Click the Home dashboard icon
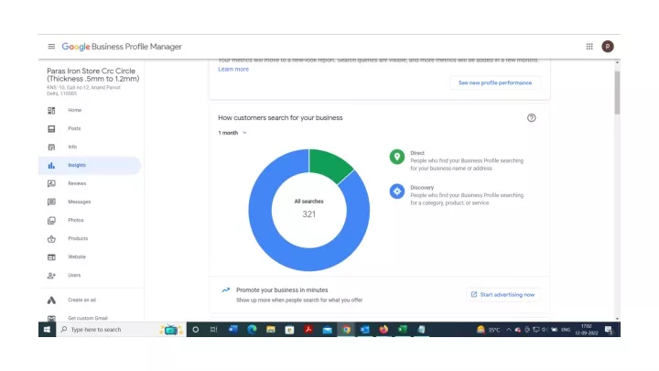This screenshot has width=659, height=371. (x=51, y=110)
